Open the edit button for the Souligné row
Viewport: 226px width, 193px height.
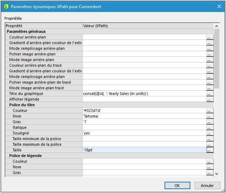[210, 133]
